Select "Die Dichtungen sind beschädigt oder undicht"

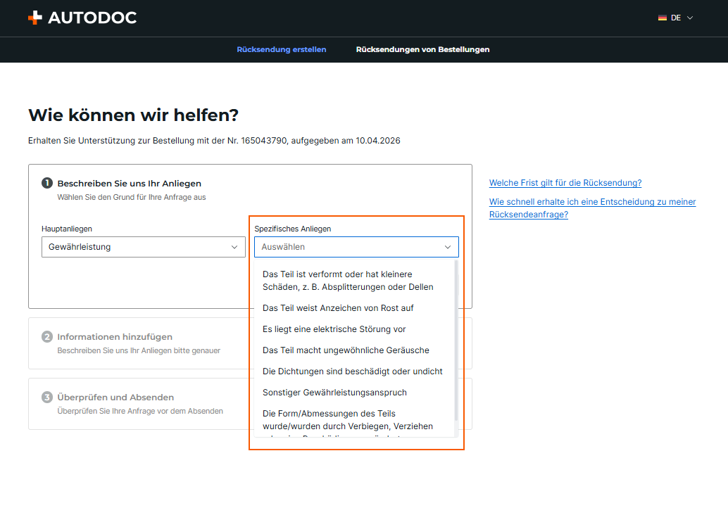tap(353, 371)
